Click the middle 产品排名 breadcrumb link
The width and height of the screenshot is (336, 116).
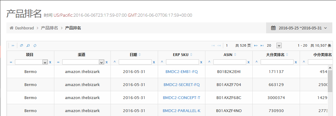click(x=49, y=28)
